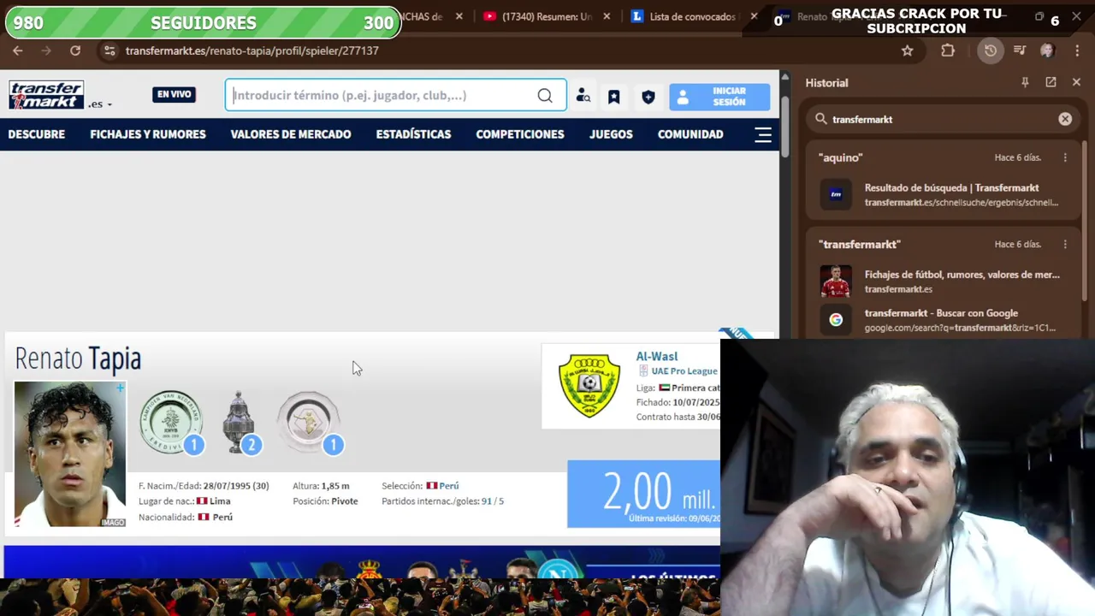Click the INICIAR SESIÓN button
Image resolution: width=1095 pixels, height=616 pixels.
[719, 97]
